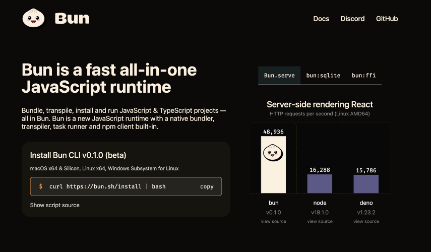Click the Install Bun CLI v0.1.0 heading

tap(78, 155)
